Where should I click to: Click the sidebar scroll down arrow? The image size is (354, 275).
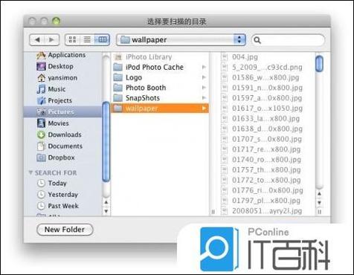(106, 211)
